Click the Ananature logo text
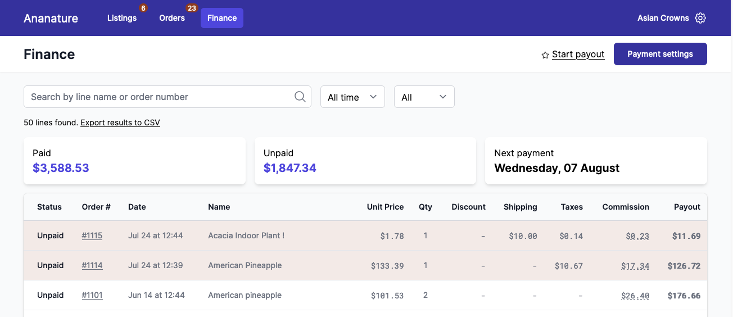The height and width of the screenshot is (317, 733). 51,18
